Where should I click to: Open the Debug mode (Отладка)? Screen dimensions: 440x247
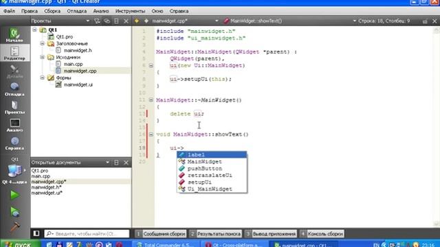point(14,89)
